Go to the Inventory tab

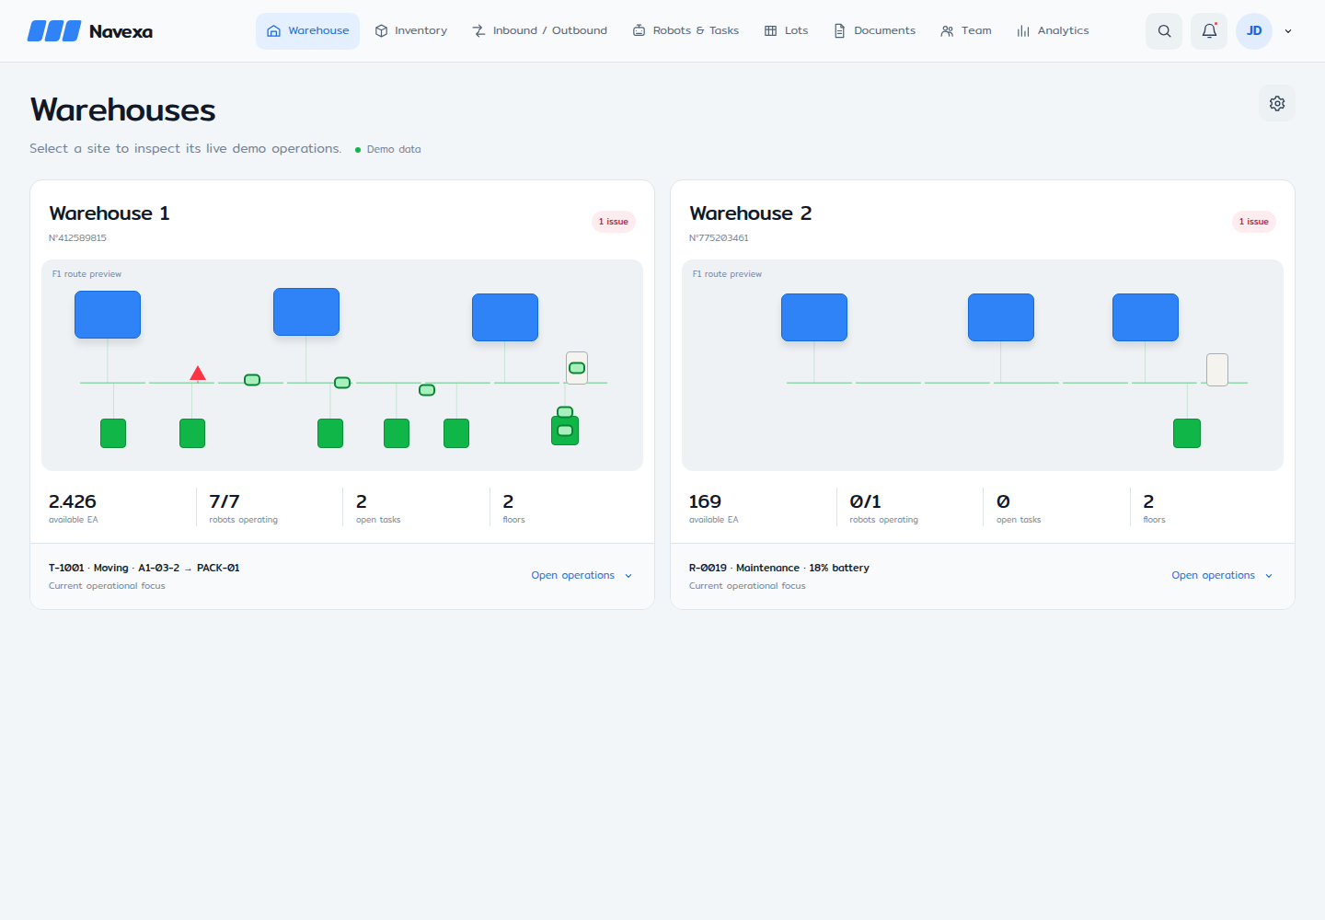(411, 31)
